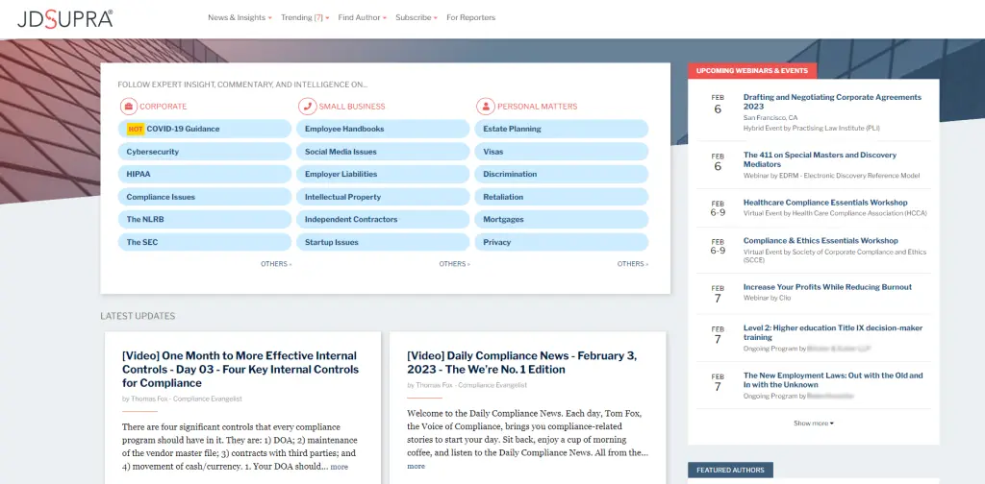The width and height of the screenshot is (985, 484).
Task: Expand Show more webinars and events
Action: 814,423
